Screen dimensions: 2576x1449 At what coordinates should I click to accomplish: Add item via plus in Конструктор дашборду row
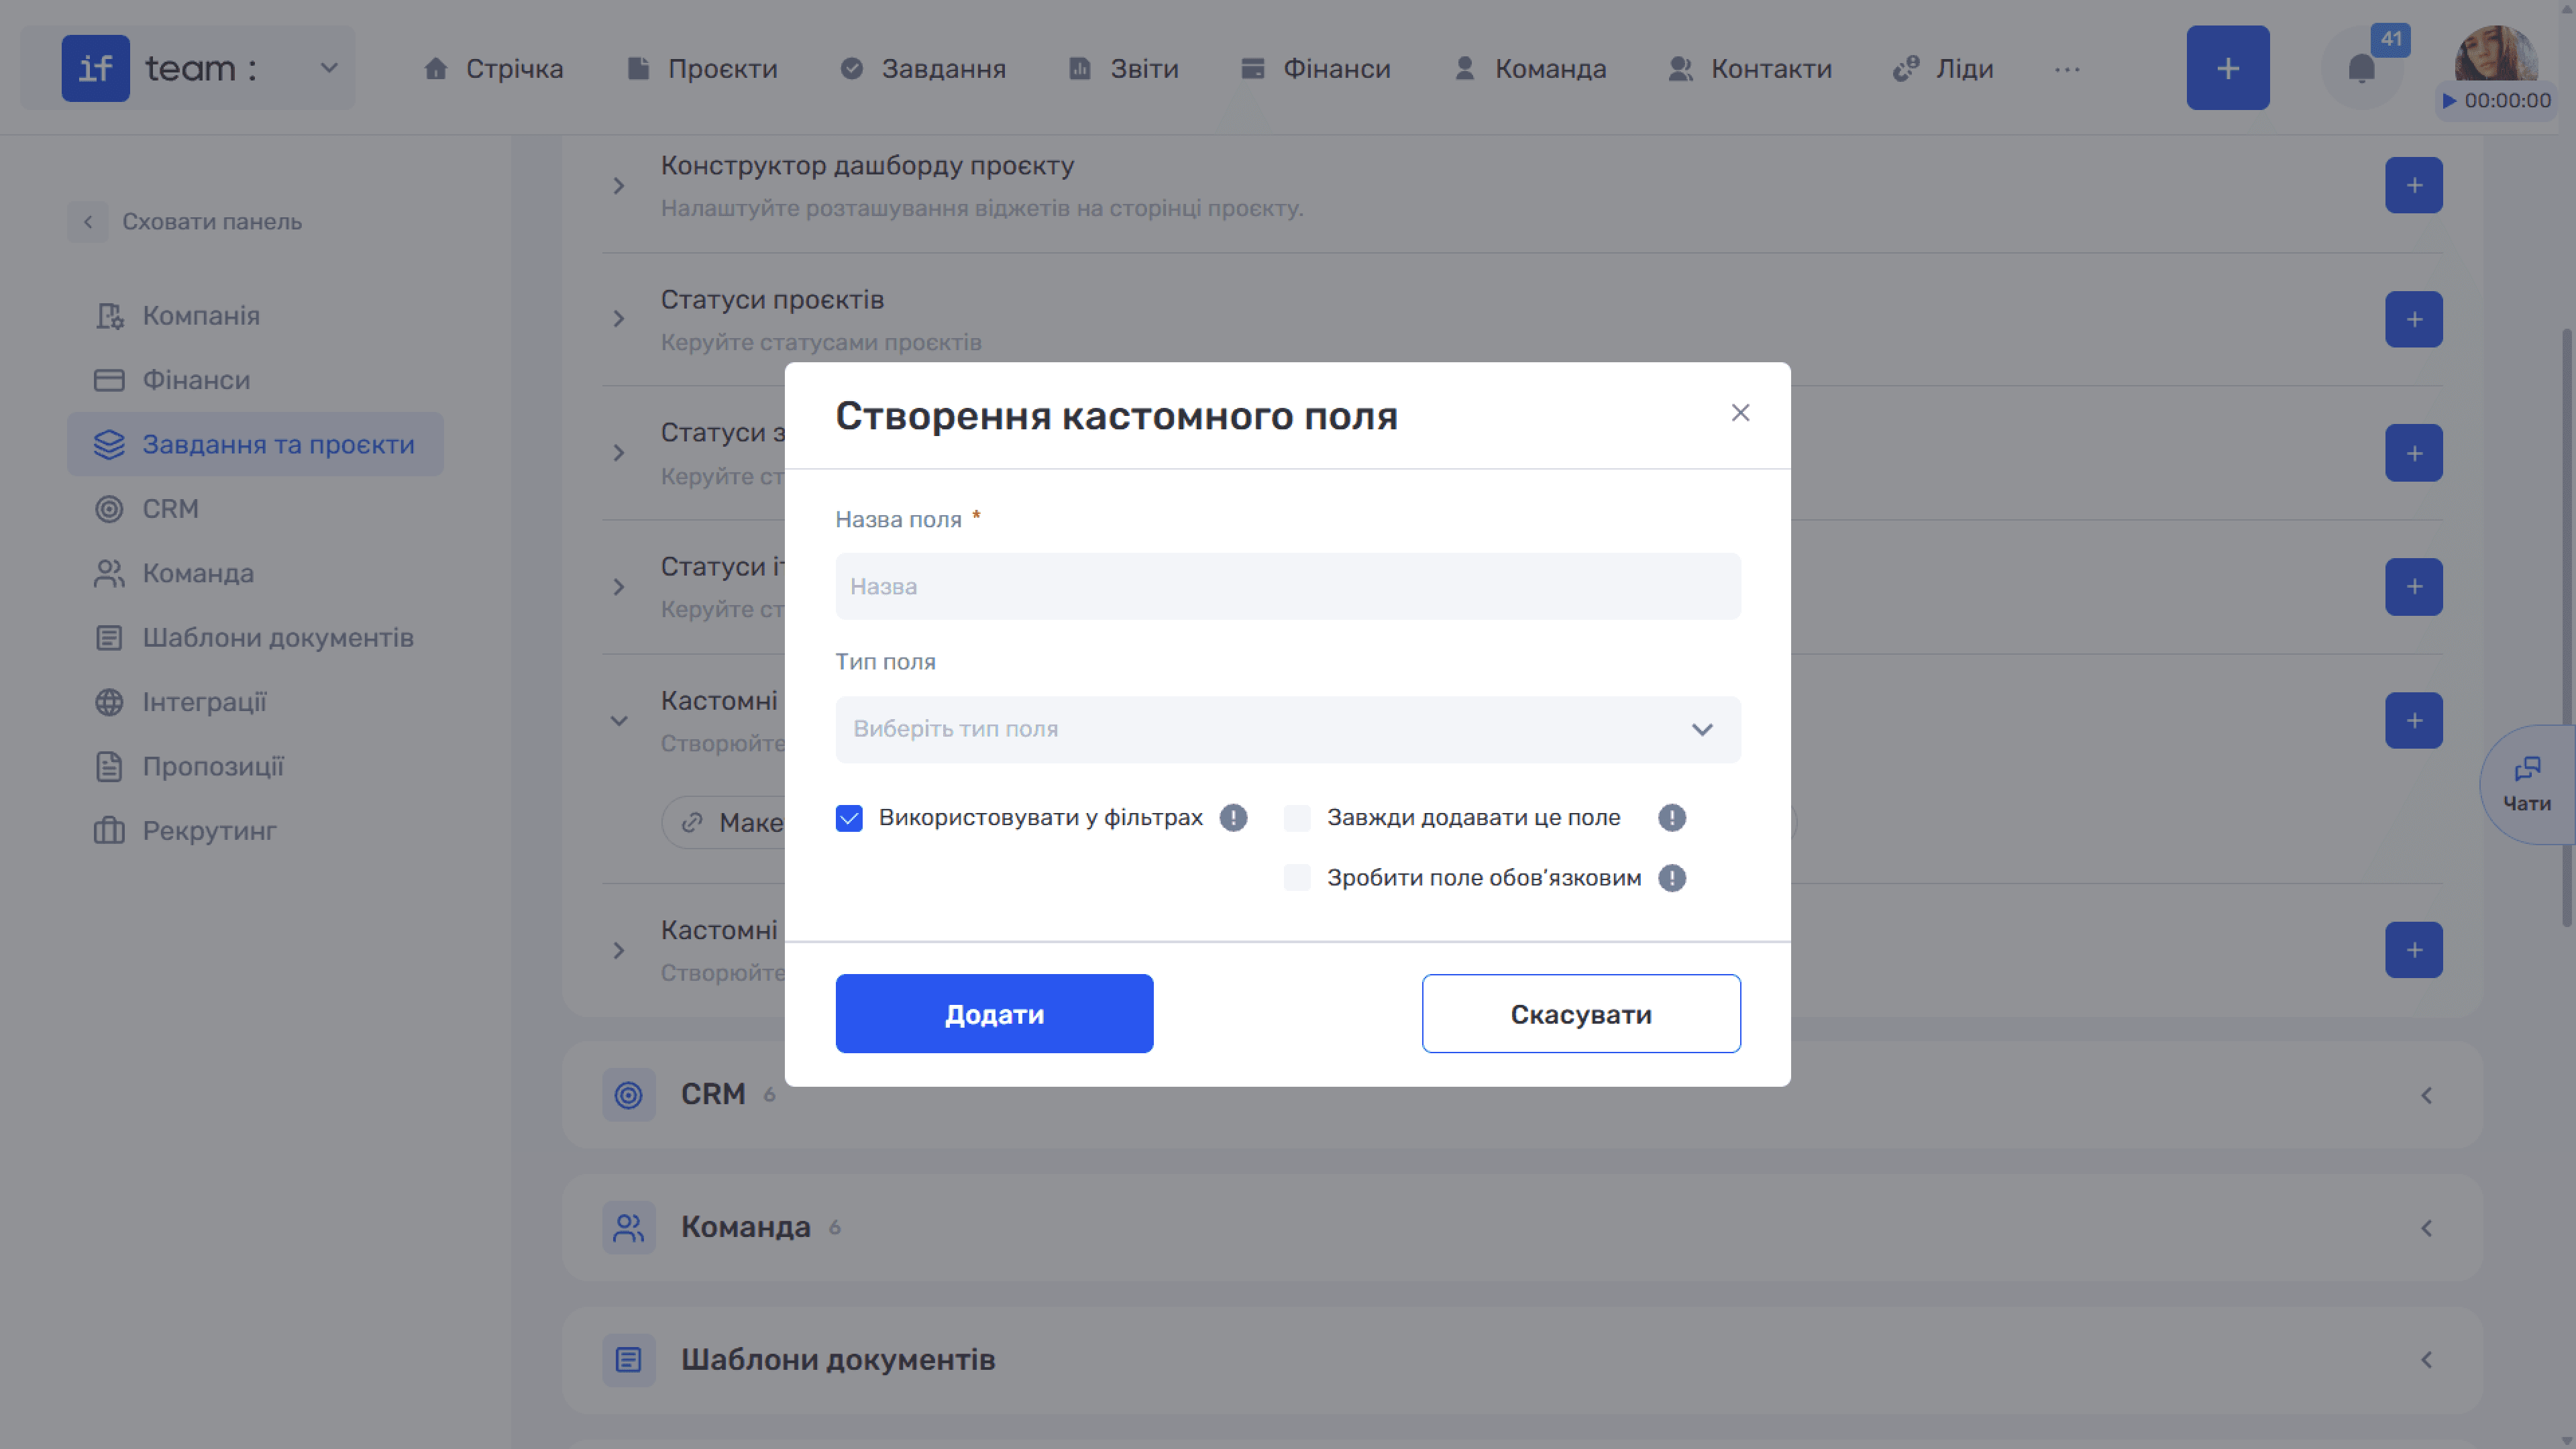tap(2413, 185)
